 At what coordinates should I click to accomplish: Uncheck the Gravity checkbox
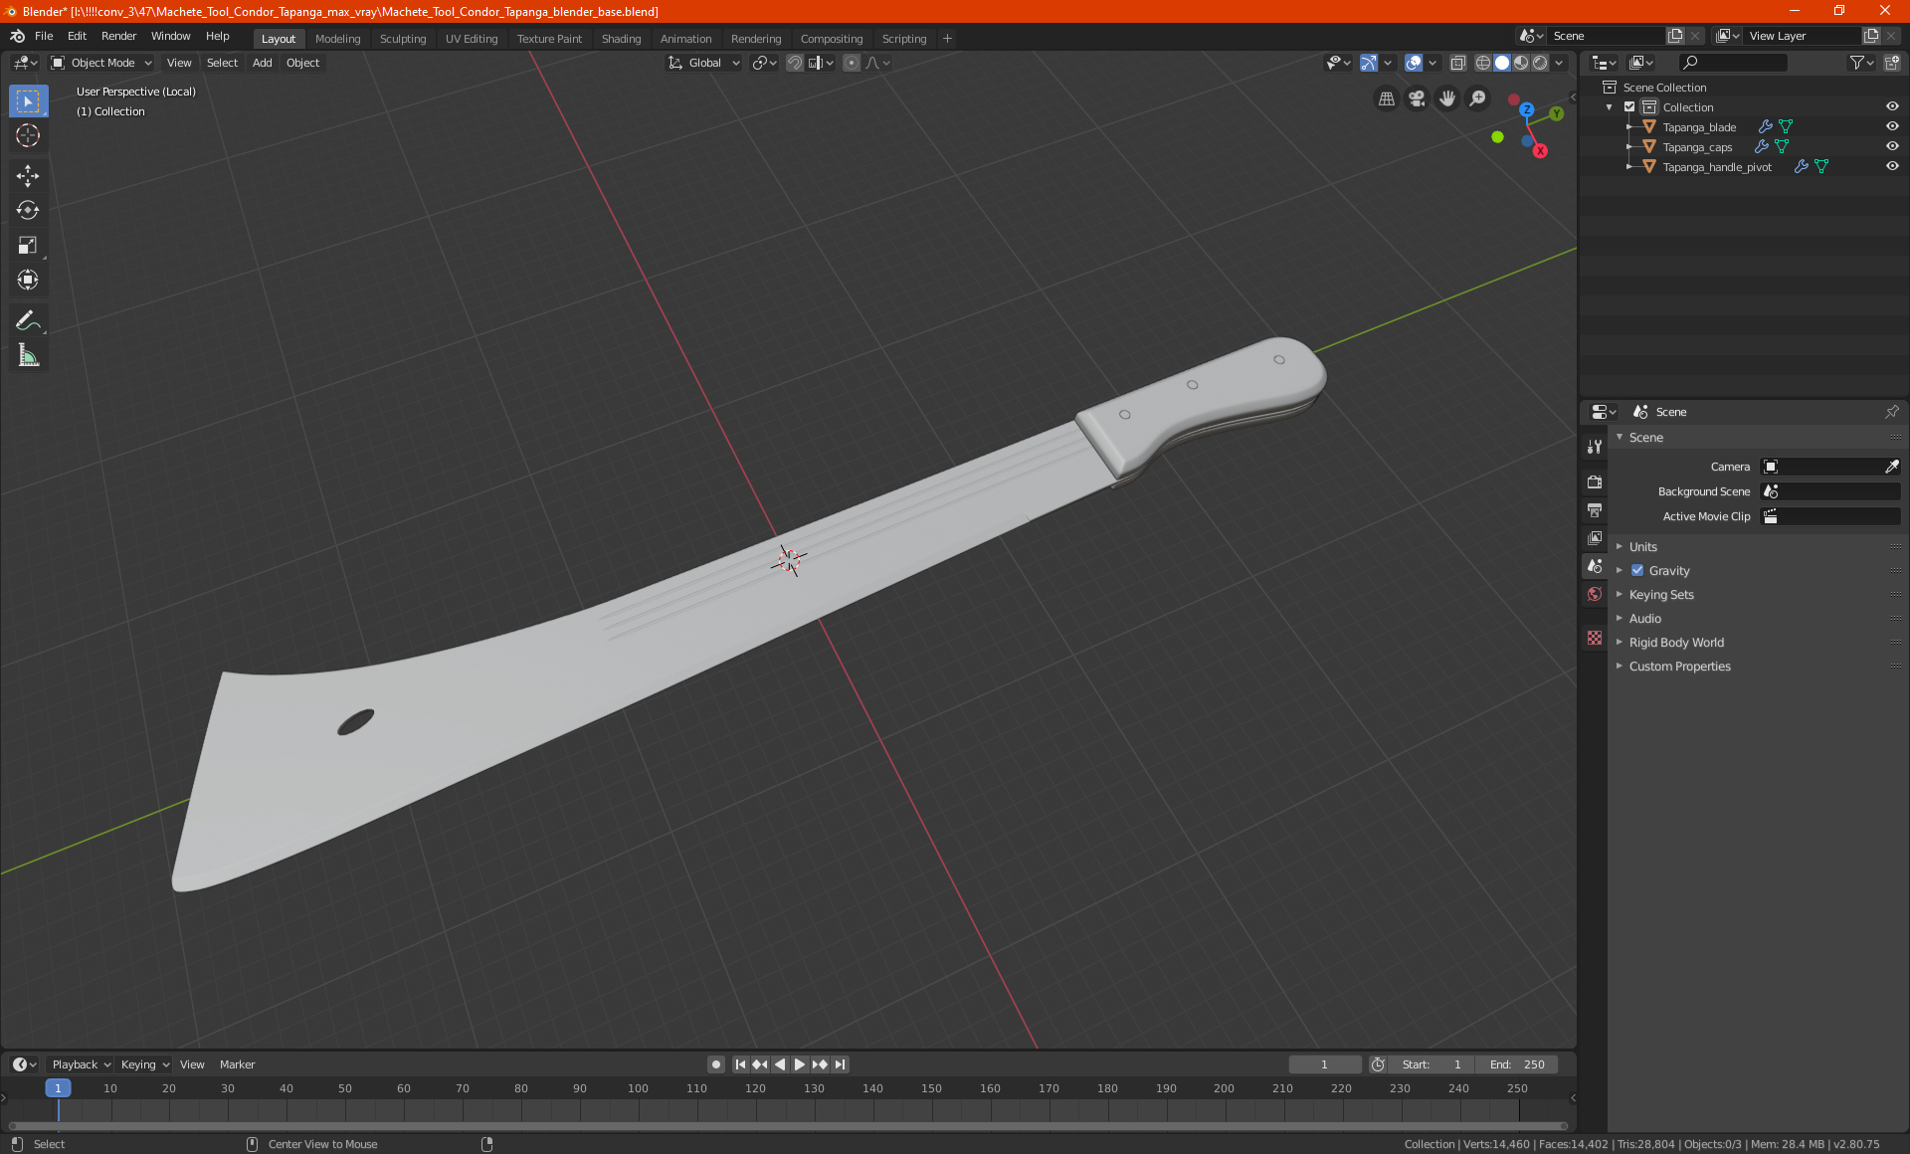[x=1637, y=571]
